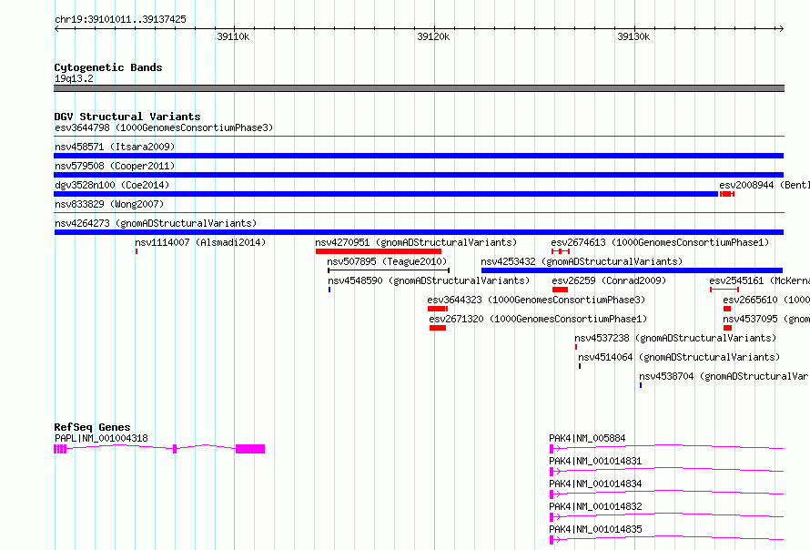Select the nsv1114007 Alsmadi2014 variant label
The image size is (810, 550).
point(200,242)
